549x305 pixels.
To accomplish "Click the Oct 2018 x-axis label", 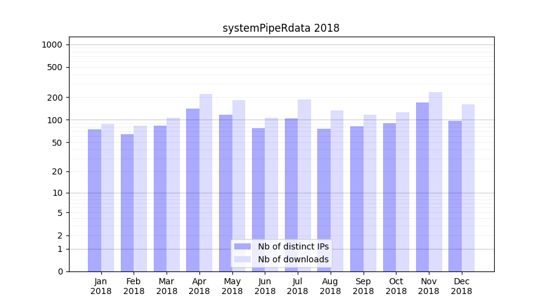I will (396, 286).
